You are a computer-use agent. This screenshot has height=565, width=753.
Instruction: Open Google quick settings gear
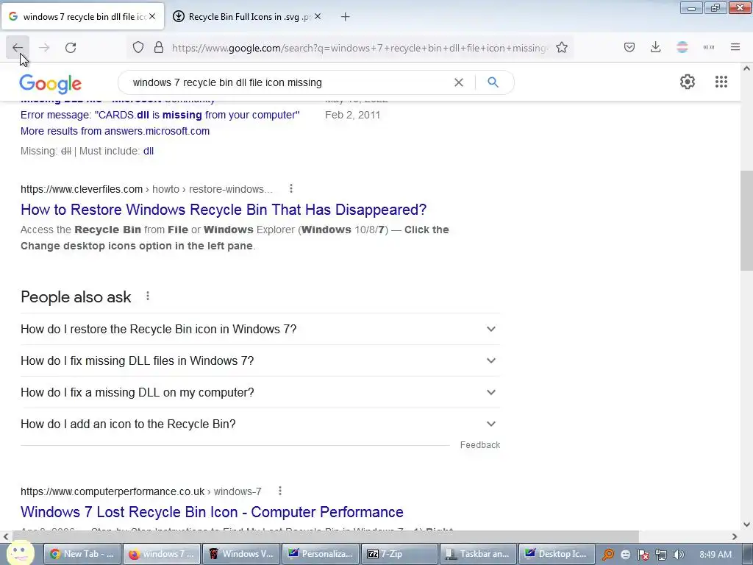(x=688, y=82)
